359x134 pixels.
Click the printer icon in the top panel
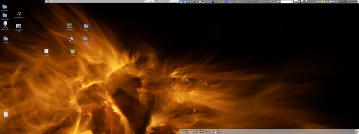(200, 2)
